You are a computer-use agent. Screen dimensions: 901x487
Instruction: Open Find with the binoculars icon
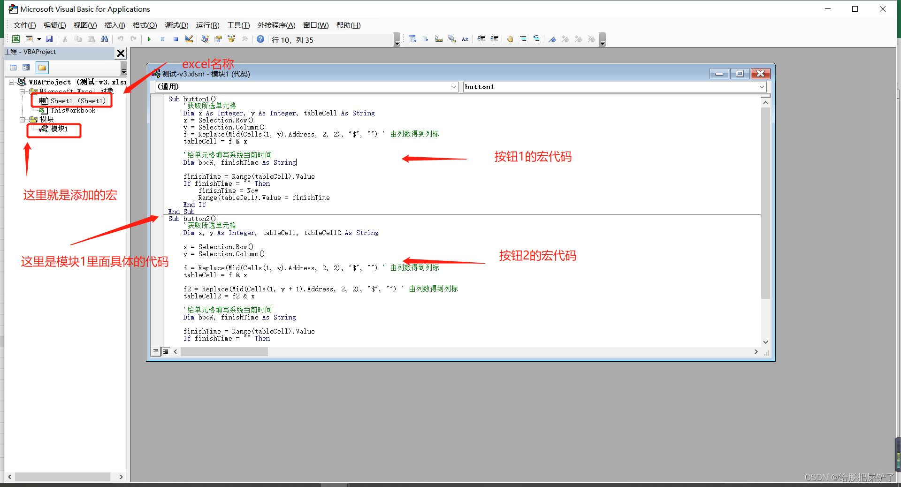tap(105, 39)
